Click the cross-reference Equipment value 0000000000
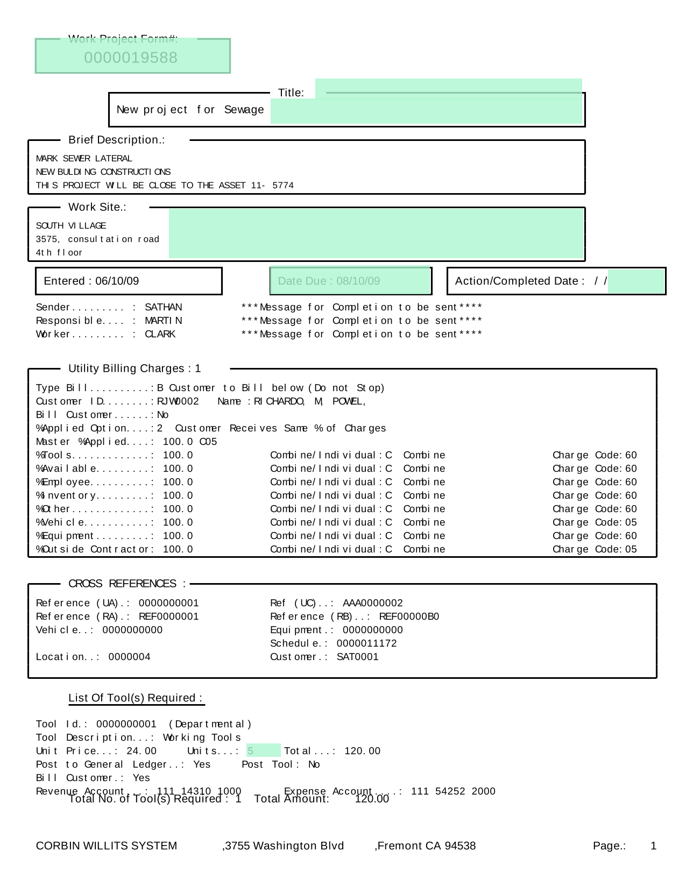The height and width of the screenshot is (887, 686). tap(373, 630)
